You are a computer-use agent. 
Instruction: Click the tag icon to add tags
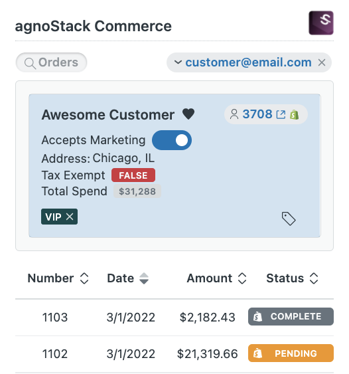tap(289, 219)
